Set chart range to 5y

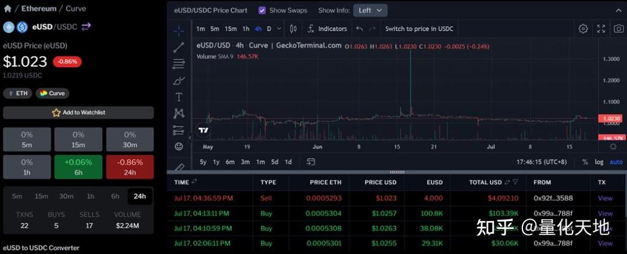(x=203, y=162)
